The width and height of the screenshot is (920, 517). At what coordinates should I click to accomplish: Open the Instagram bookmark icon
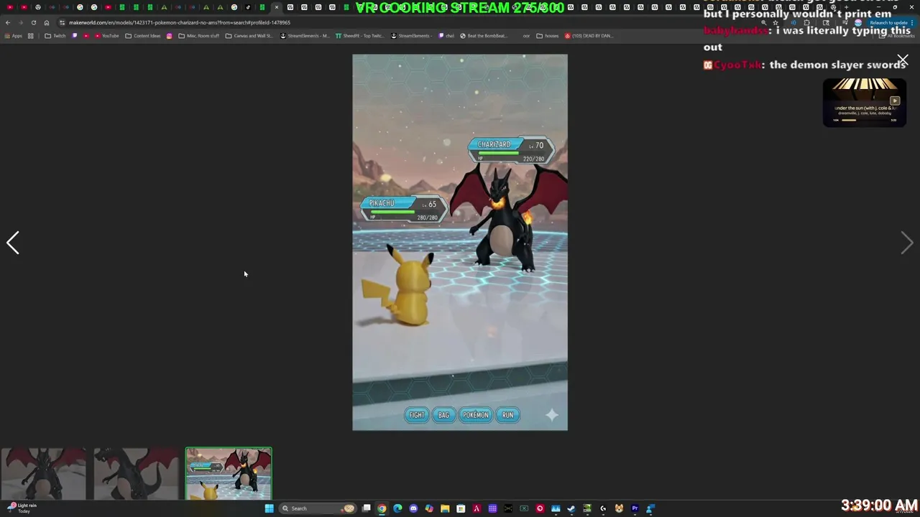(169, 35)
